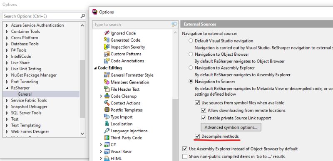Select Database Tools in Options tree

point(25,44)
